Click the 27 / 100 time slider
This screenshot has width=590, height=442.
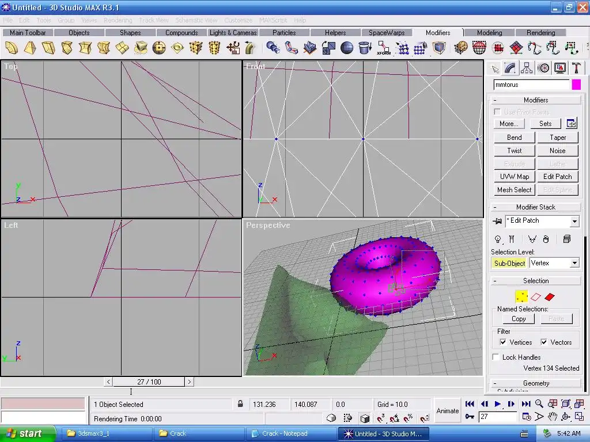coord(149,382)
